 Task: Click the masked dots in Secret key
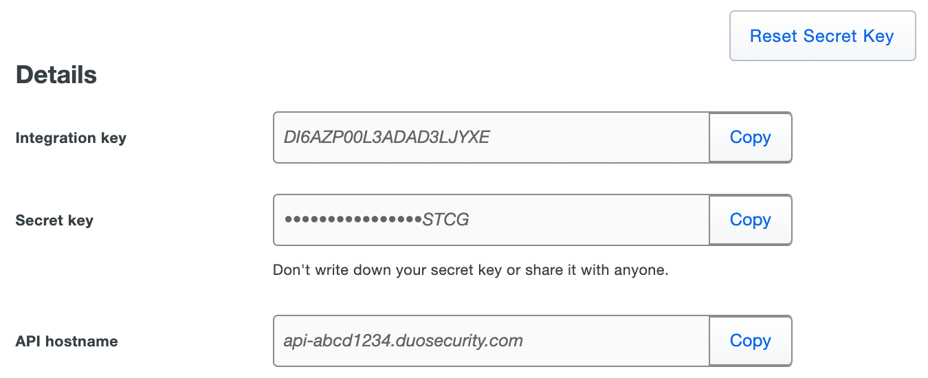[x=353, y=220]
